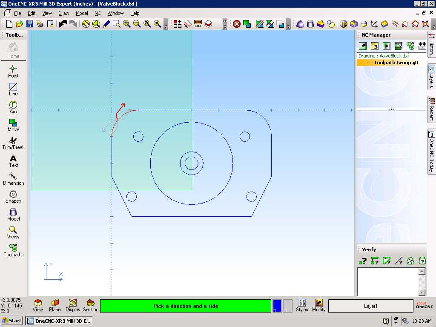Open Shapes in the toolbox

click(13, 197)
